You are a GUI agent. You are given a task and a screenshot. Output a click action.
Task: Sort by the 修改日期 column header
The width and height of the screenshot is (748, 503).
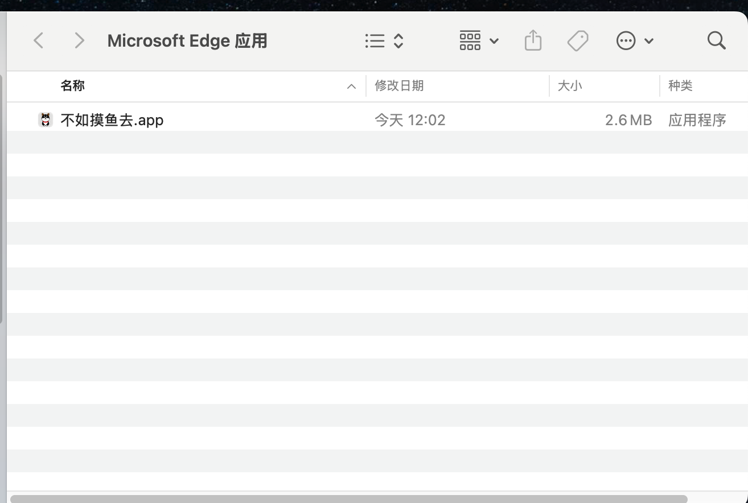pyautogui.click(x=399, y=86)
